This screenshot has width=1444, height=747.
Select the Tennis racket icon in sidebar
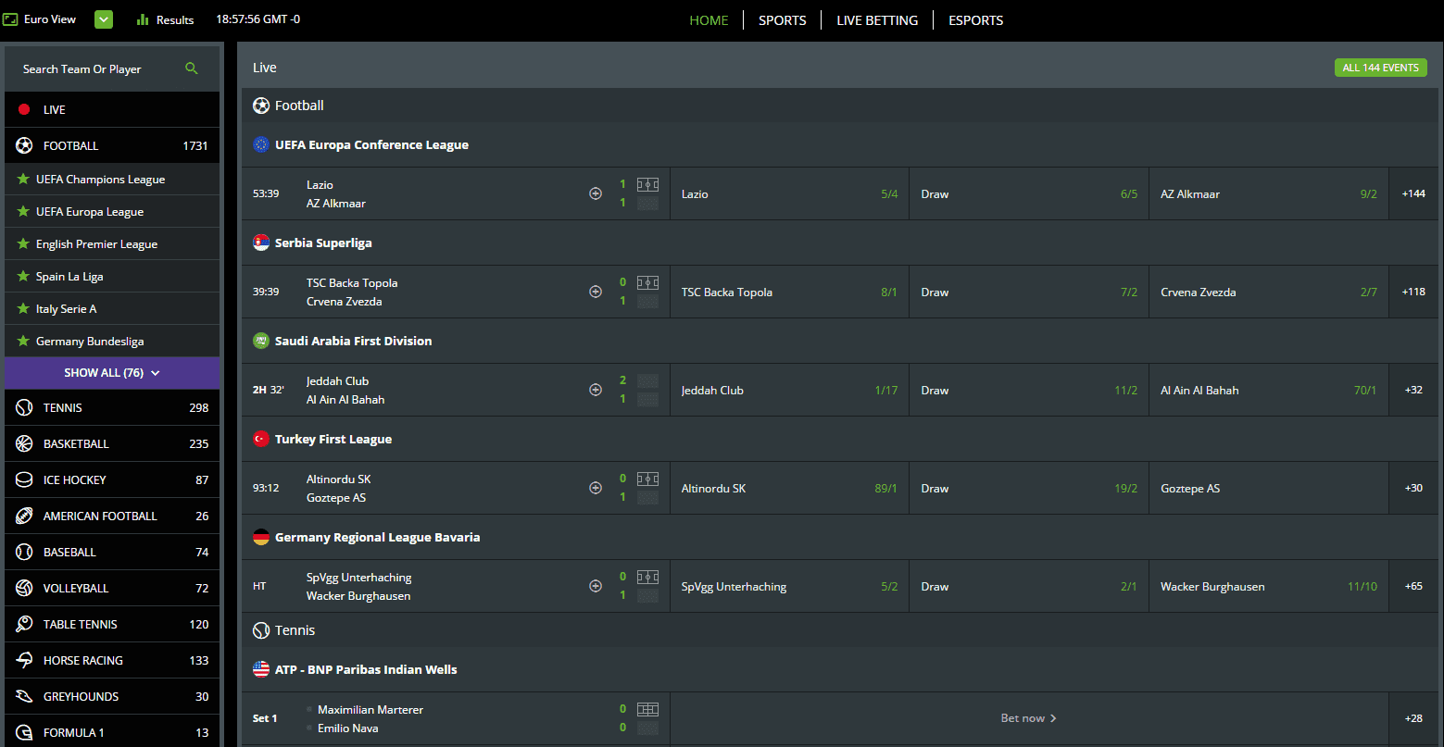click(x=24, y=407)
